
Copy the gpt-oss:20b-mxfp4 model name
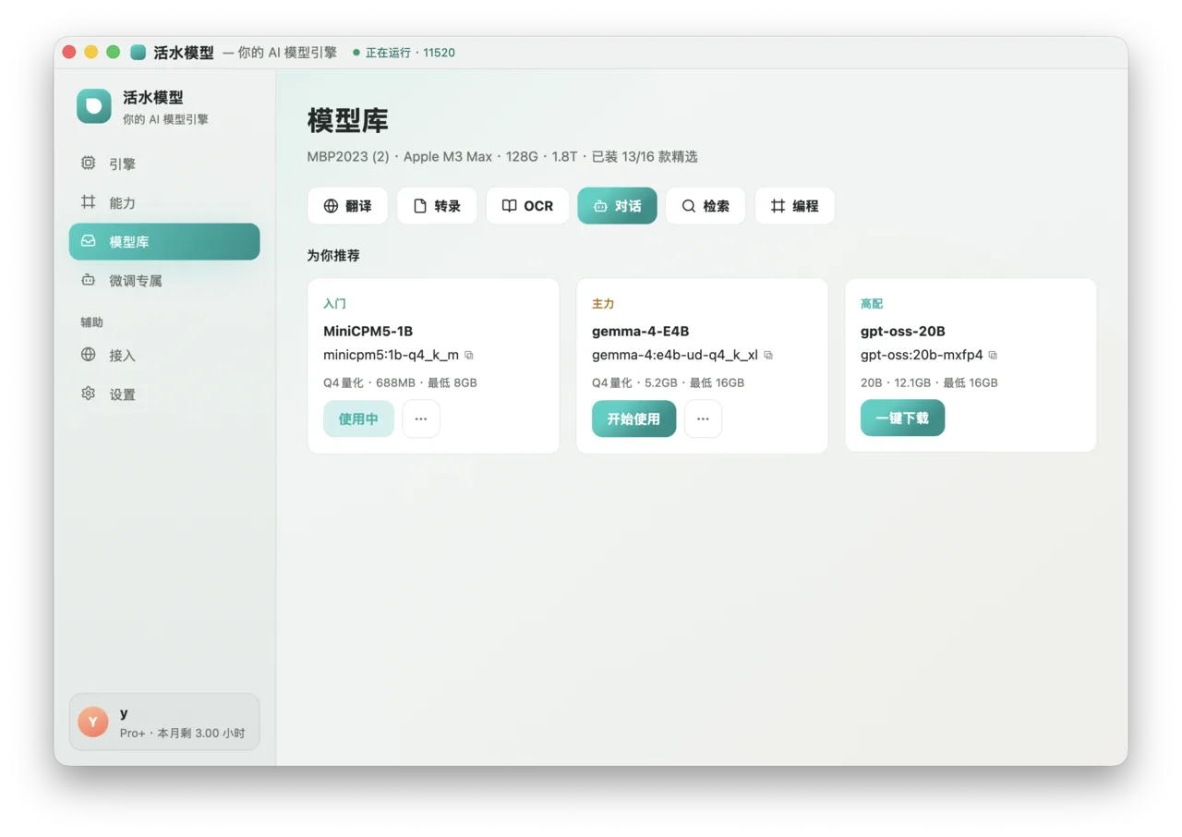pos(993,356)
